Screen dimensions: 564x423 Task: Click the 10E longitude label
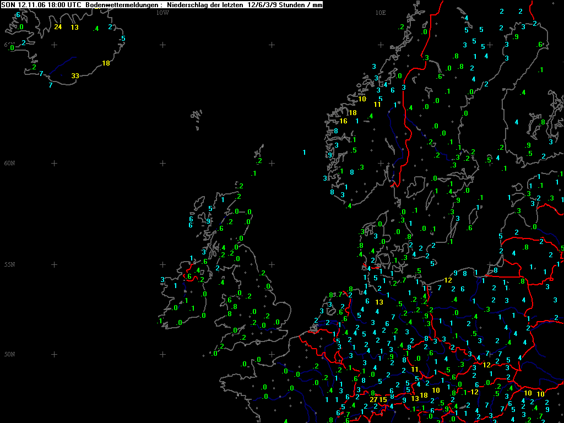[x=381, y=13]
